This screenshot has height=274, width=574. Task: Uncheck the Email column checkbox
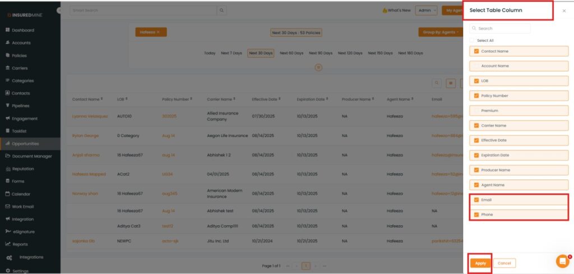(x=476, y=200)
